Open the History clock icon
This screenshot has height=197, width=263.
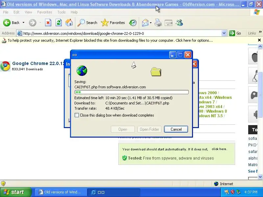[133, 23]
